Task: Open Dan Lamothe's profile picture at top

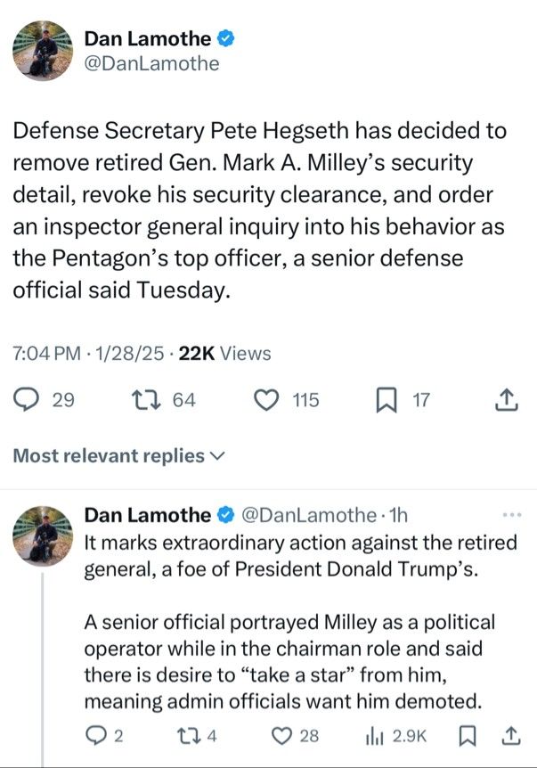Action: pos(43,51)
